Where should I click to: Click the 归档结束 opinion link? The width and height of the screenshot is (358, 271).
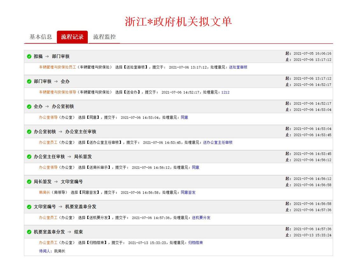click(195, 243)
